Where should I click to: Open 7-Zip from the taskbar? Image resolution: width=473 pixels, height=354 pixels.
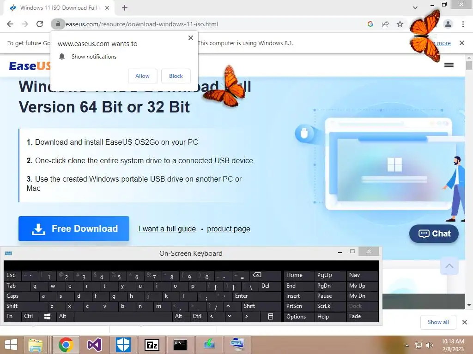[x=152, y=345]
